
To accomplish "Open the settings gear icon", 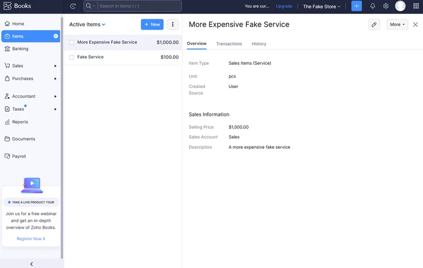I will tap(386, 6).
